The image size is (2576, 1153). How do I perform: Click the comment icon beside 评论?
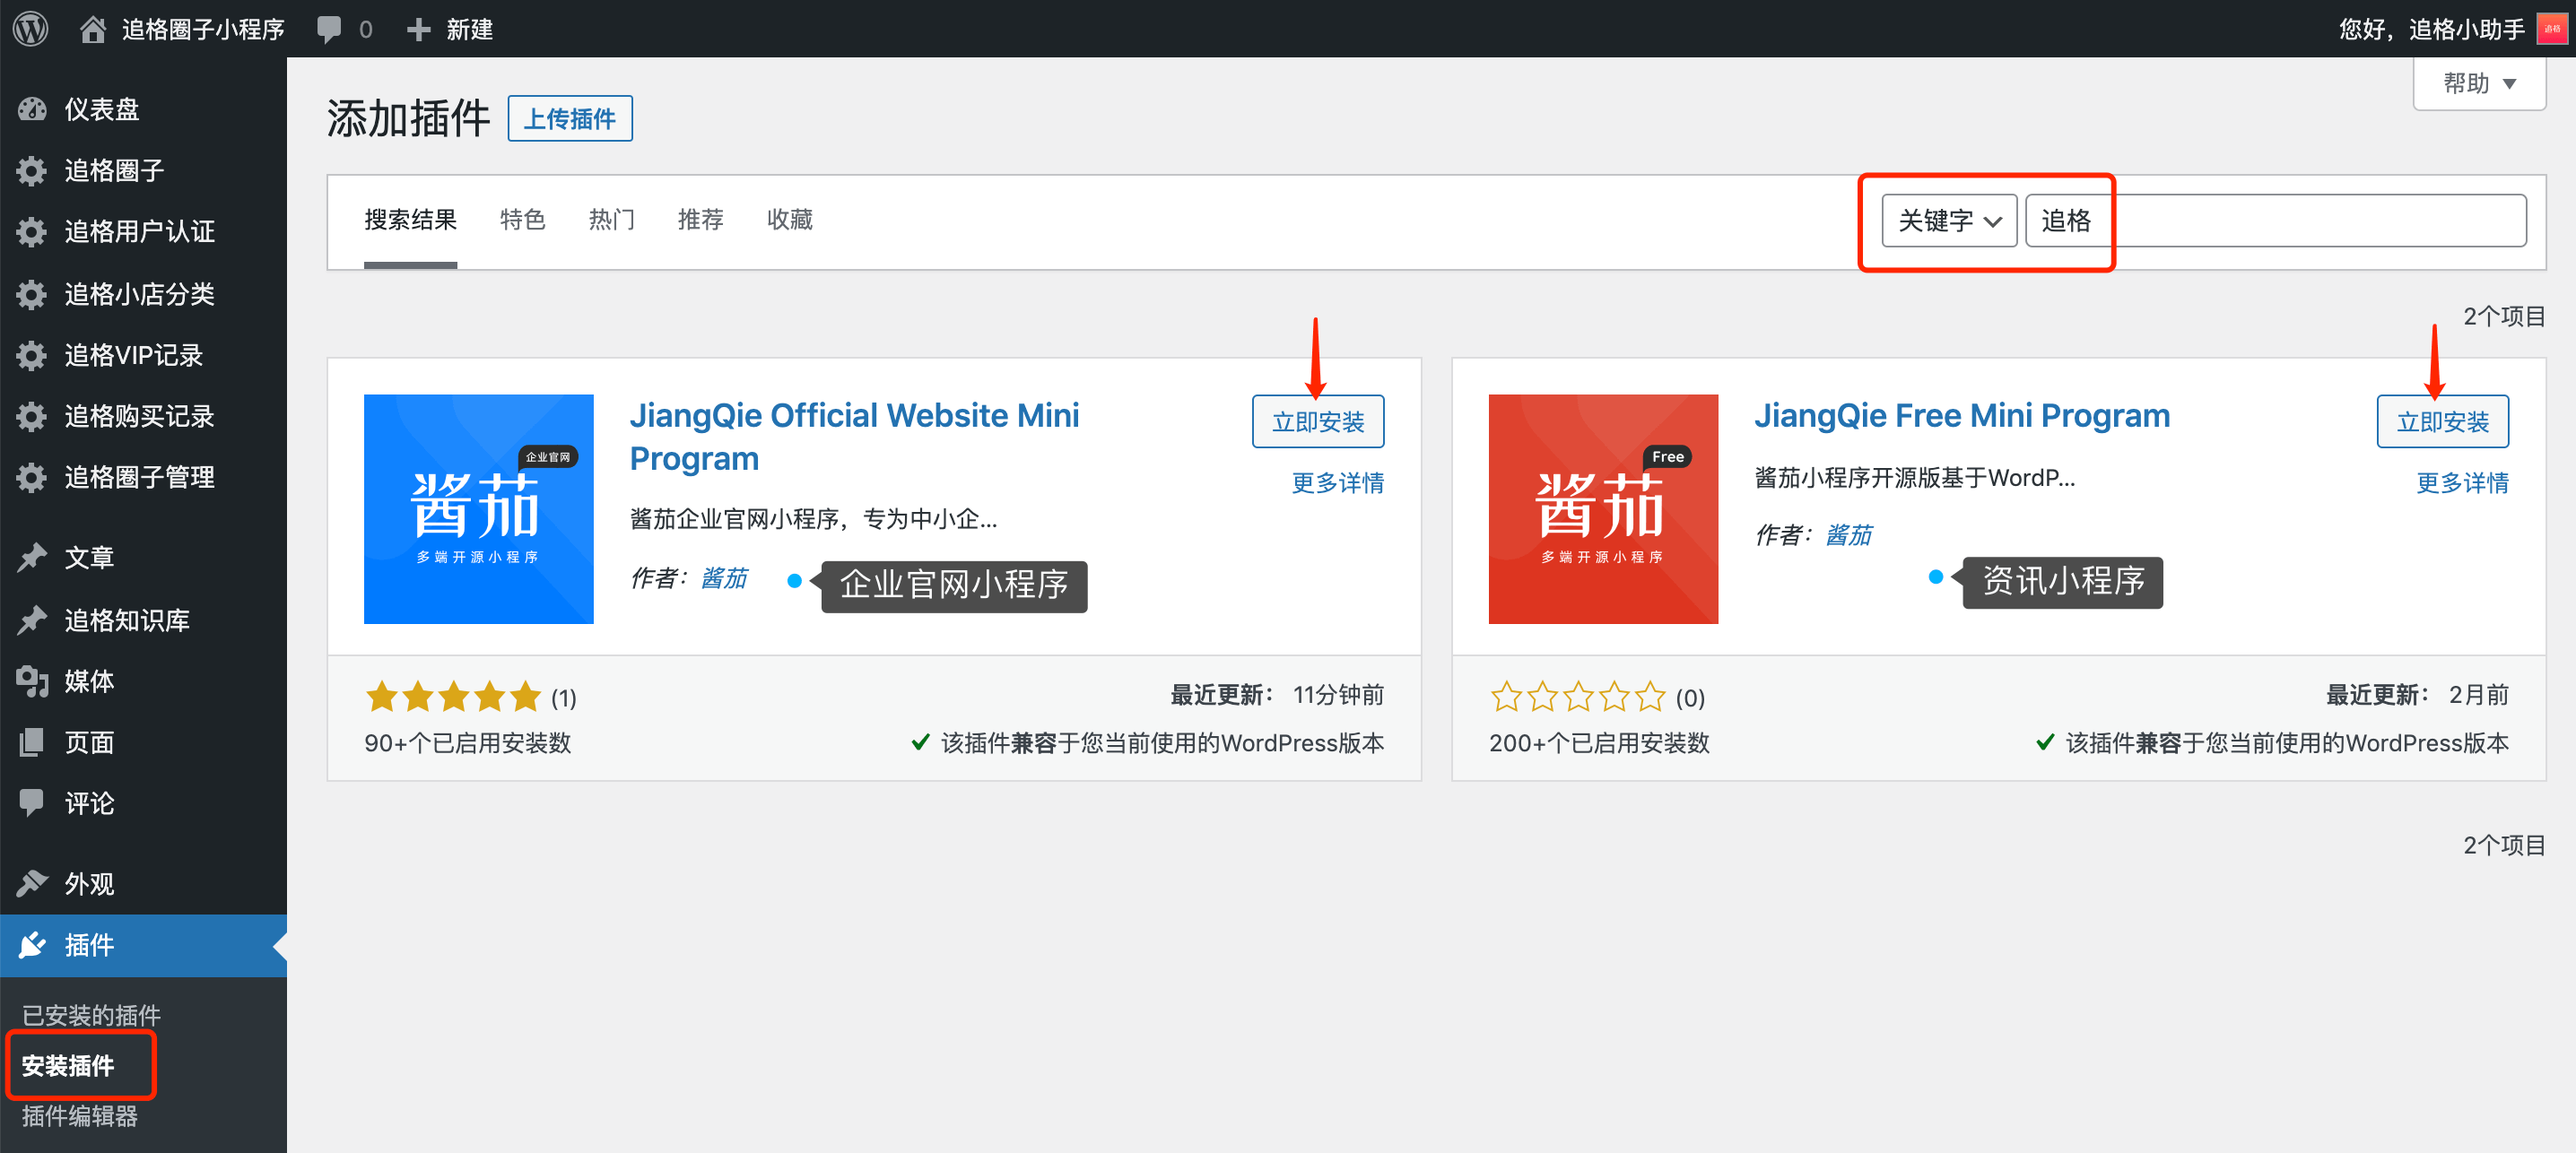pos(32,803)
